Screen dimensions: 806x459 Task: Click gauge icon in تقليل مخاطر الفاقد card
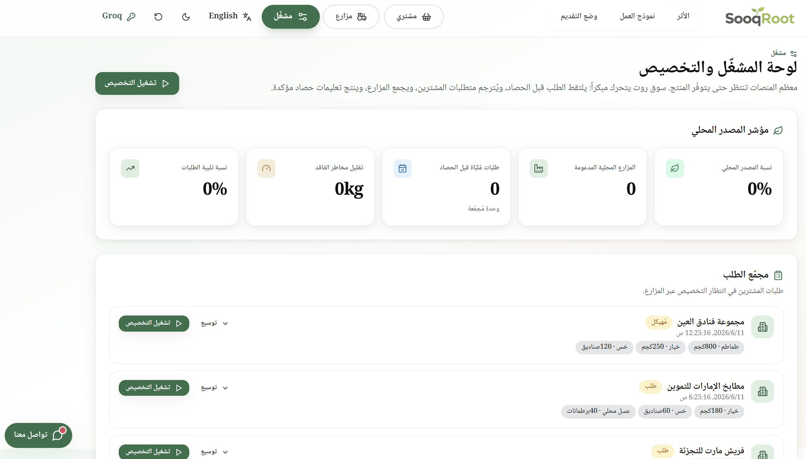[266, 168]
